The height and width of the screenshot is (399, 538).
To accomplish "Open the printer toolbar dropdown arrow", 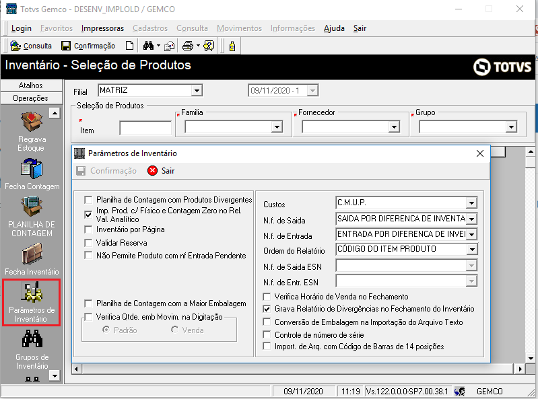I will [198, 46].
